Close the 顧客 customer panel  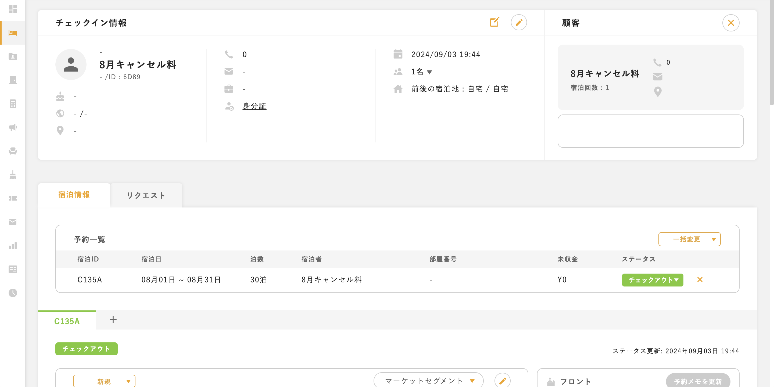tap(731, 23)
